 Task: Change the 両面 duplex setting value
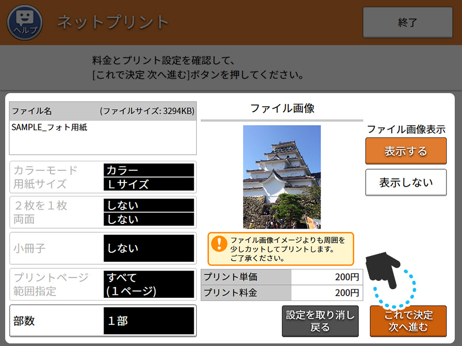point(149,219)
